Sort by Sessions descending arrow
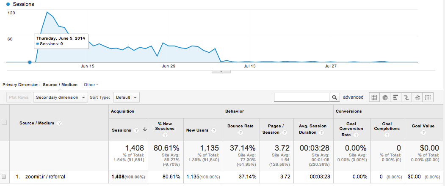445x186 pixels. coord(145,130)
